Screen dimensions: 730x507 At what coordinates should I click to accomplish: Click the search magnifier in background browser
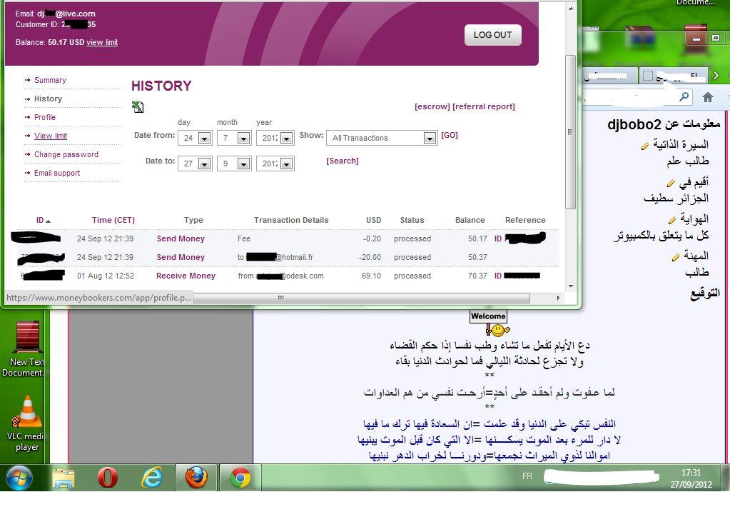click(x=684, y=97)
